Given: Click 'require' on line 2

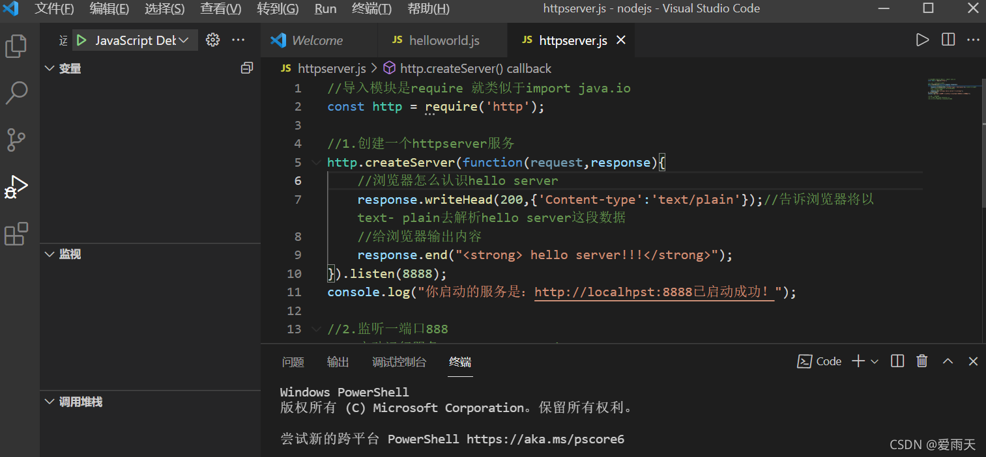Looking at the screenshot, I should coord(452,106).
